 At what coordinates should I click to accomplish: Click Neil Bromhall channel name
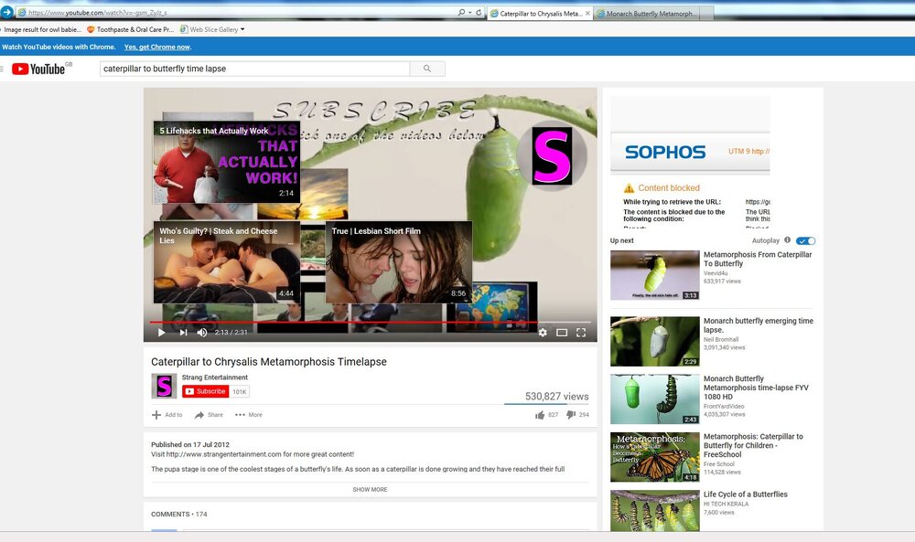(x=721, y=339)
